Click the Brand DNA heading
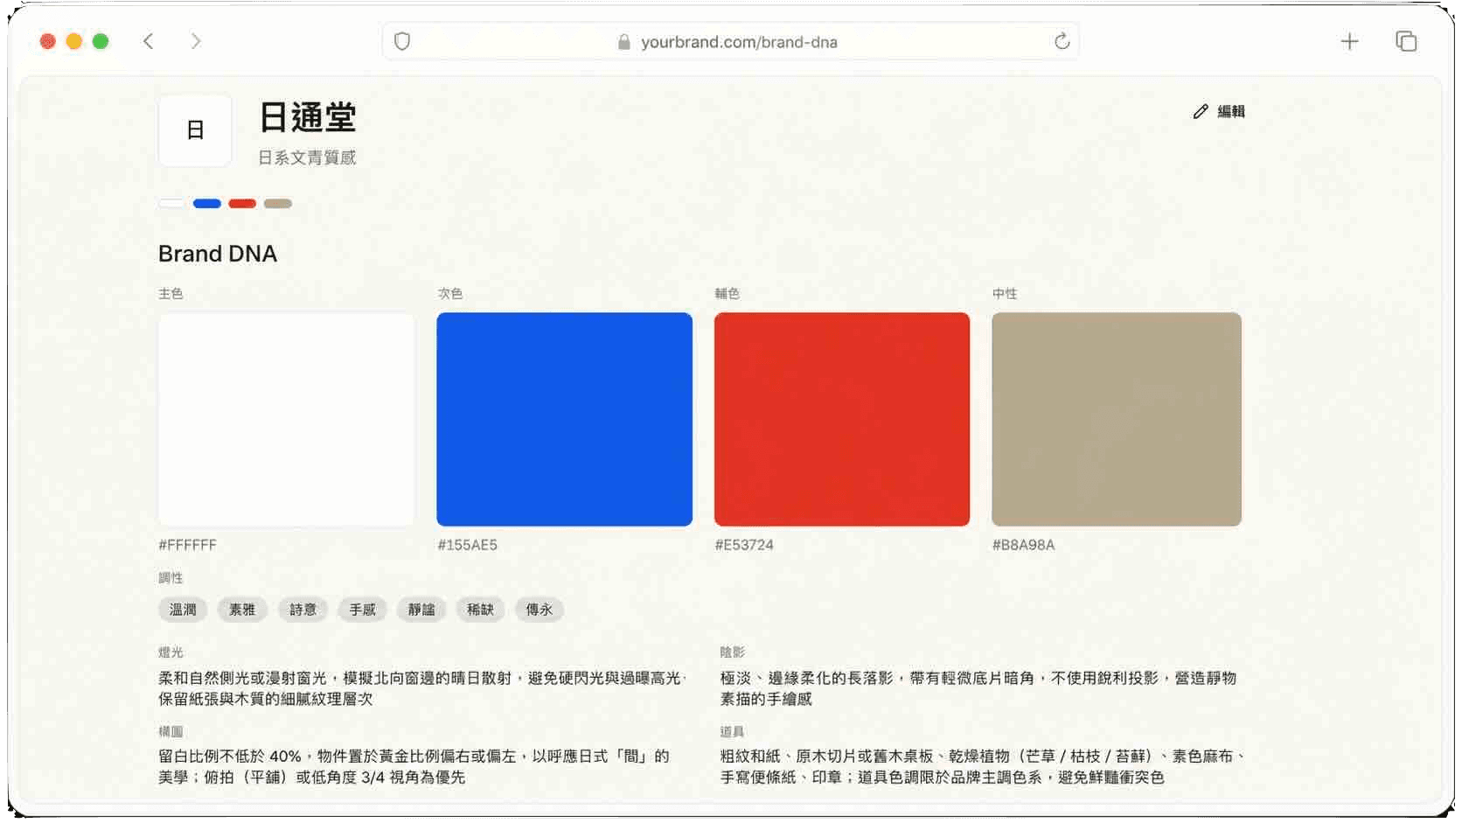Screen dimensions: 1462x823 (218, 254)
